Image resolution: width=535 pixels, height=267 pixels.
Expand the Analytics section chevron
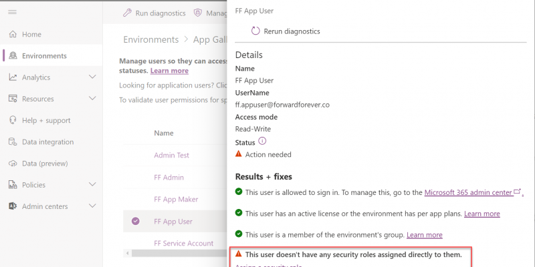pyautogui.click(x=93, y=77)
